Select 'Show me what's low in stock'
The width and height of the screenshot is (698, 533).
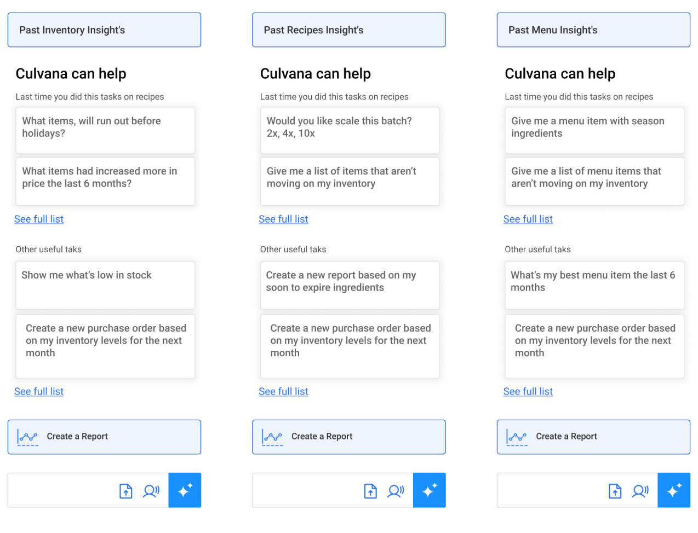[x=105, y=285]
